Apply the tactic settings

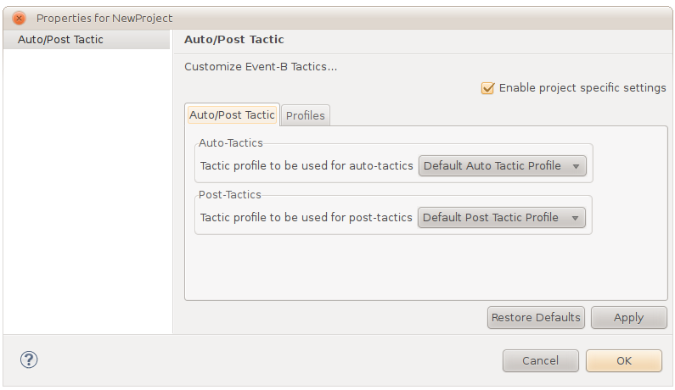click(x=628, y=317)
